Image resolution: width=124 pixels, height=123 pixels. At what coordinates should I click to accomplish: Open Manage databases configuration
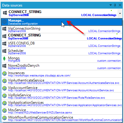point(62,22)
